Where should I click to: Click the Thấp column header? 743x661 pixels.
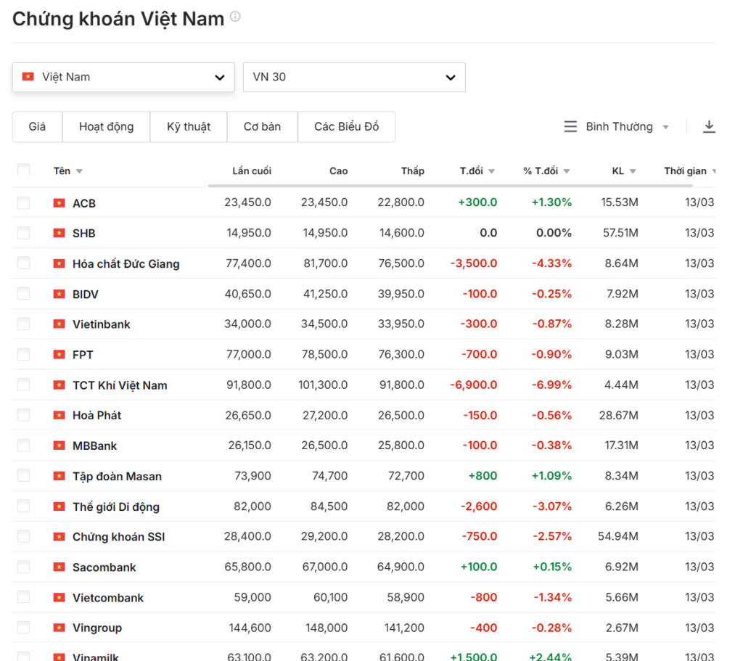click(x=413, y=171)
